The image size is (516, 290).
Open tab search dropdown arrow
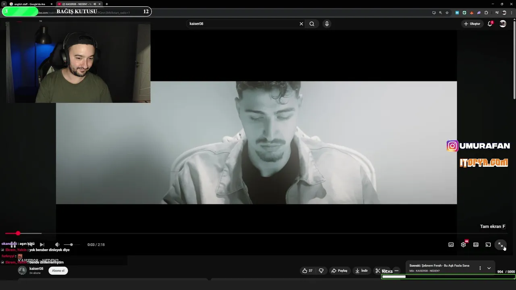click(4, 4)
